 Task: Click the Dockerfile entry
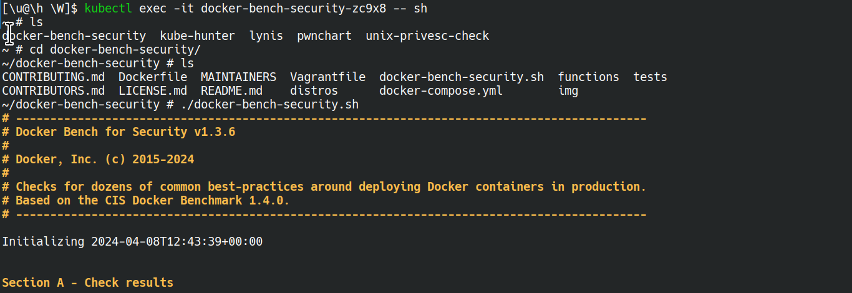[x=153, y=77]
